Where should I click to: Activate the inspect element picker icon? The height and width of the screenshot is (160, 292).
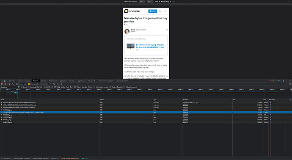pyautogui.click(x=2, y=81)
